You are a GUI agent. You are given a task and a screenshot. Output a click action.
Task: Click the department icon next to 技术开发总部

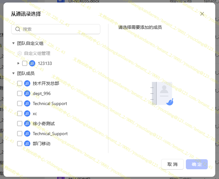27,83
